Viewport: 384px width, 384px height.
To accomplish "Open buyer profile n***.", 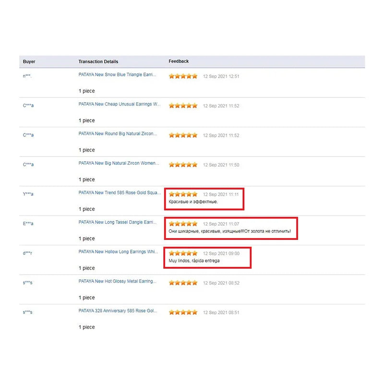I will 27,76.
